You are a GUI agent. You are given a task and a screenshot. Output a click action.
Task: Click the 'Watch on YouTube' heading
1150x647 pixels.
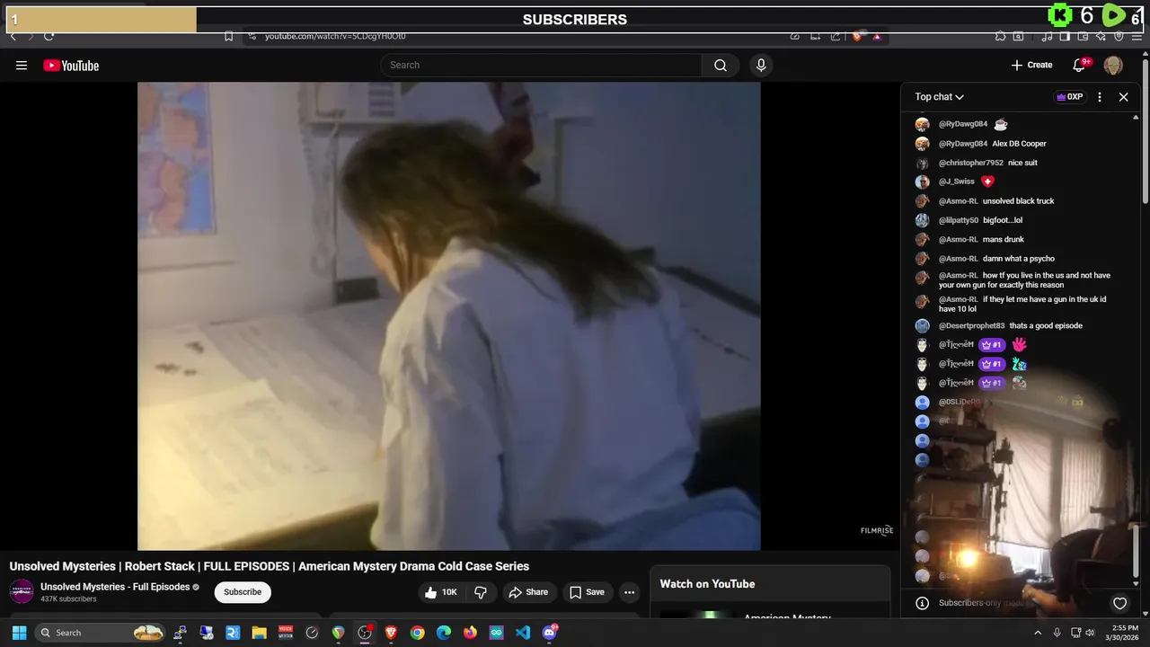(707, 584)
